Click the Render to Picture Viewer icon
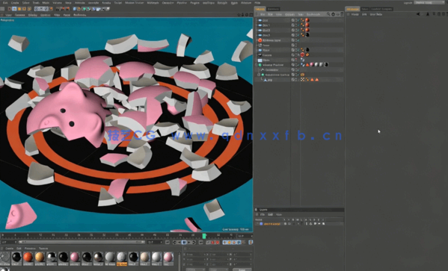 coord(63,9)
